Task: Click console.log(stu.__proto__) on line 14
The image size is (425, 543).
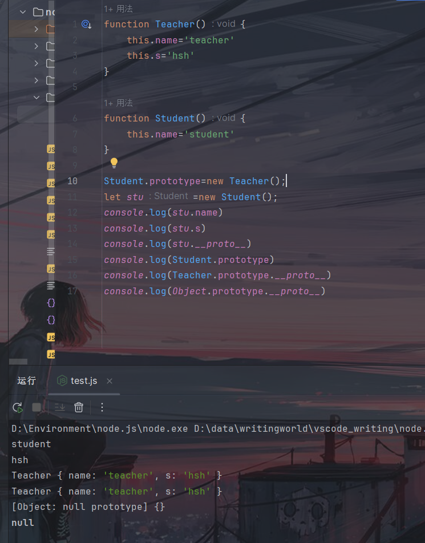Action: [x=177, y=244]
